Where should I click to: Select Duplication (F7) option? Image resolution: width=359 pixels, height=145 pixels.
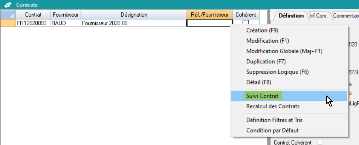266,62
